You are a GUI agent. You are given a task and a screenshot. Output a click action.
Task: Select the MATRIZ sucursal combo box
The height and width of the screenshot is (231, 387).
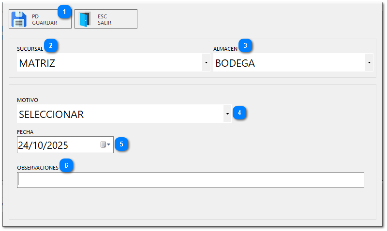coord(109,63)
